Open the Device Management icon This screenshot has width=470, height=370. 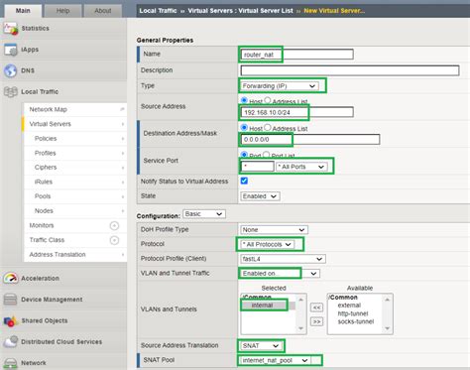pyautogui.click(x=10, y=300)
